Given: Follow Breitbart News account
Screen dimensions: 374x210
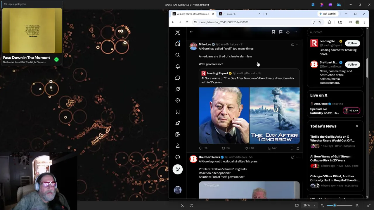Looking at the screenshot, I should pyautogui.click(x=352, y=64).
